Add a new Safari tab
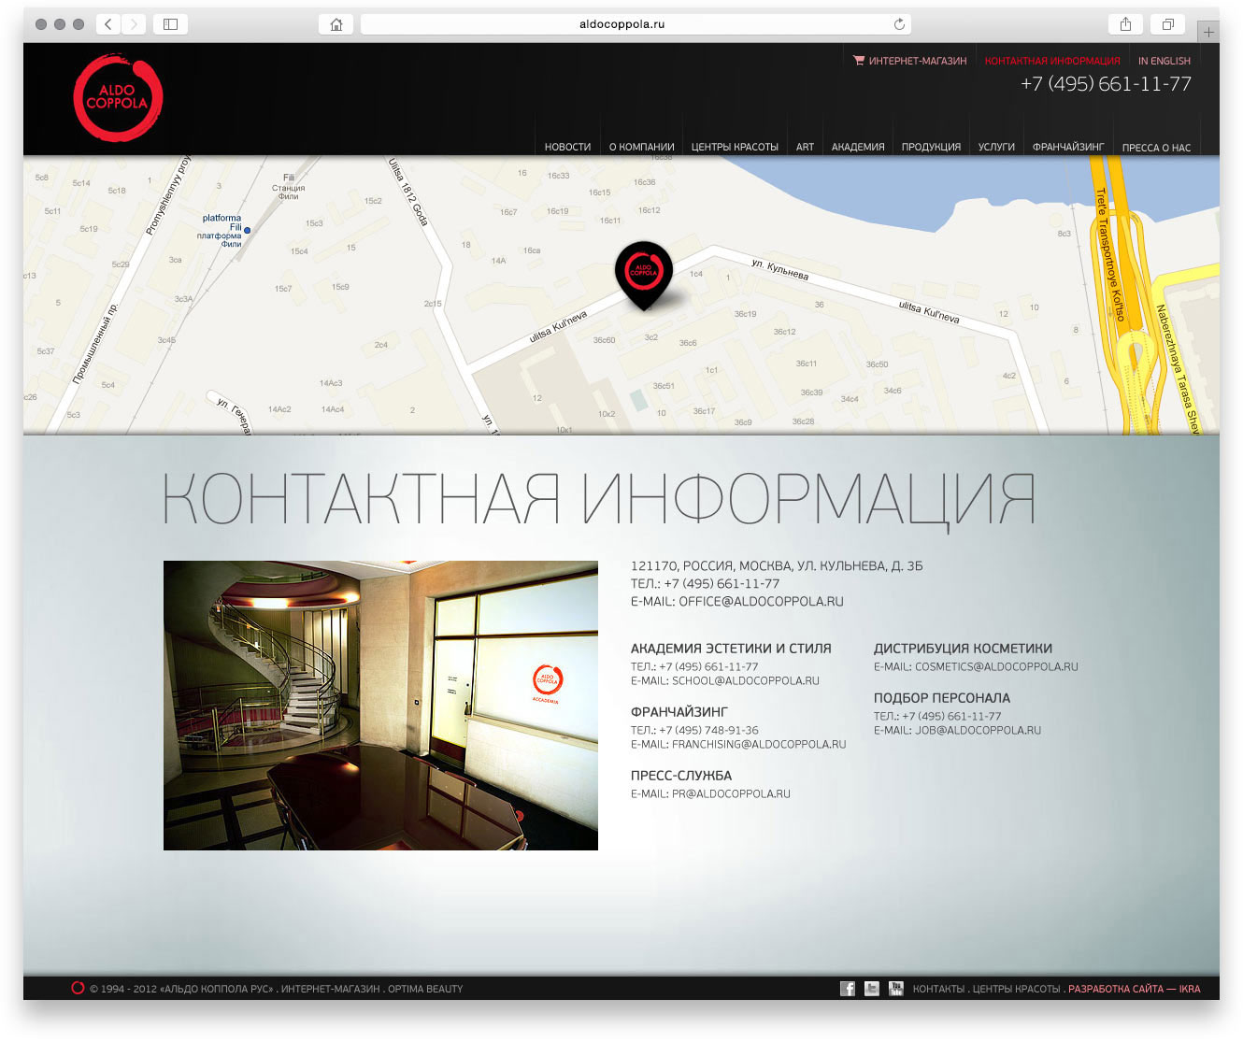This screenshot has width=1243, height=1042. click(1208, 32)
